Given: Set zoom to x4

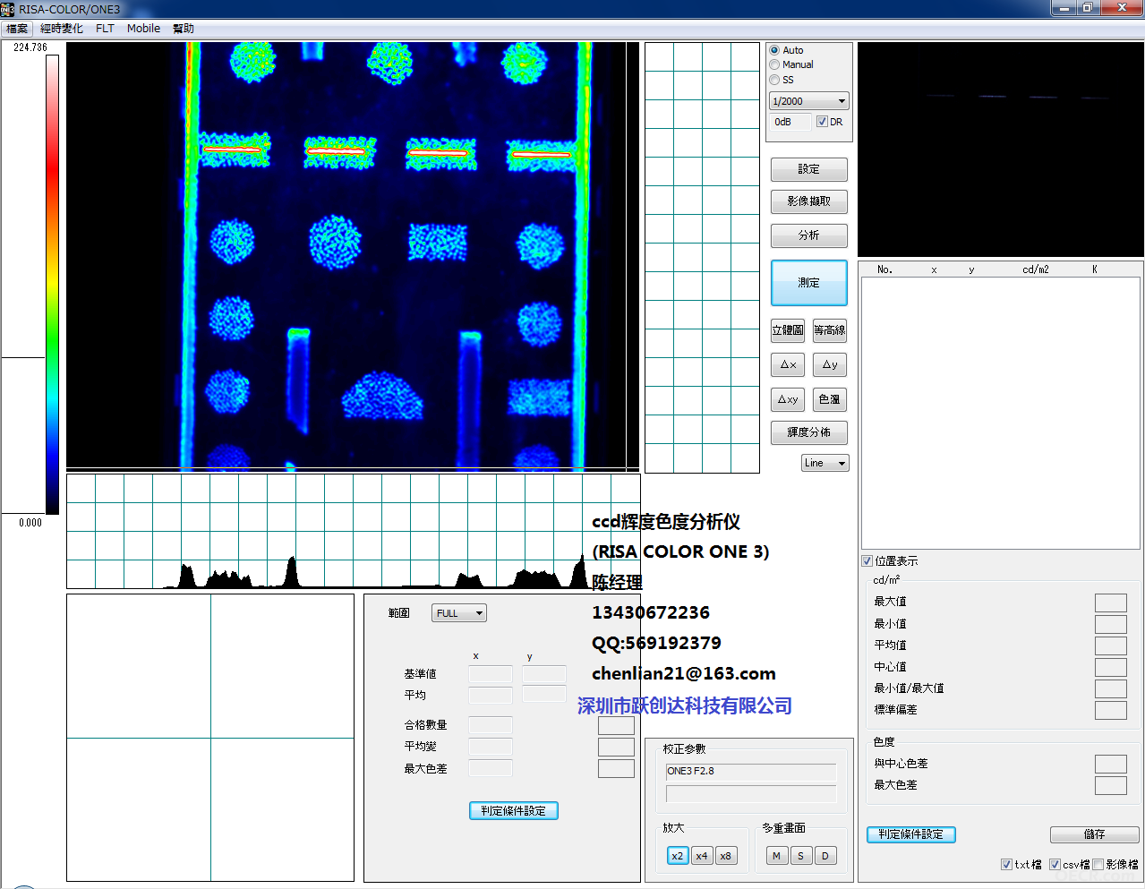Looking at the screenshot, I should pos(701,856).
